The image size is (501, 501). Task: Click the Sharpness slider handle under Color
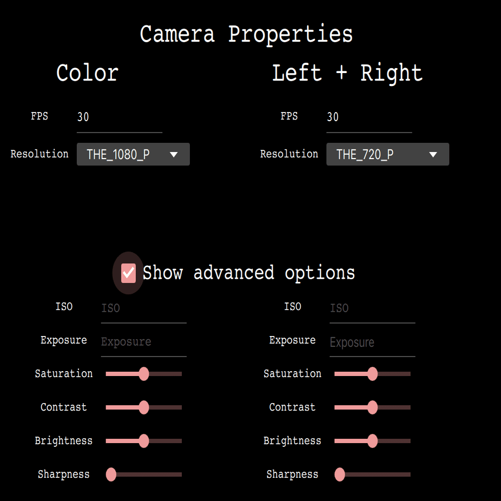[111, 474]
